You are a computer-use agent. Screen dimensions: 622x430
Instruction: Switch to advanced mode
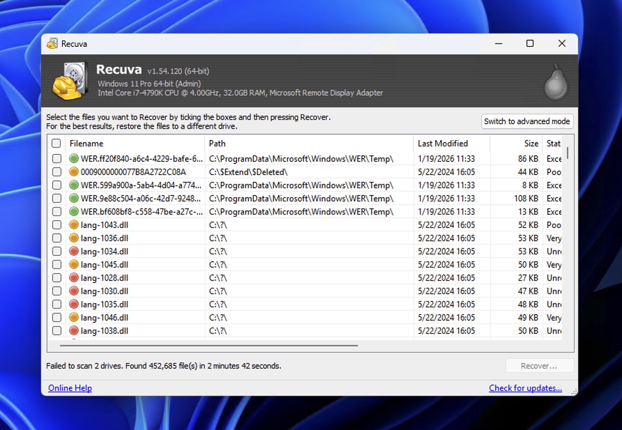tap(527, 121)
